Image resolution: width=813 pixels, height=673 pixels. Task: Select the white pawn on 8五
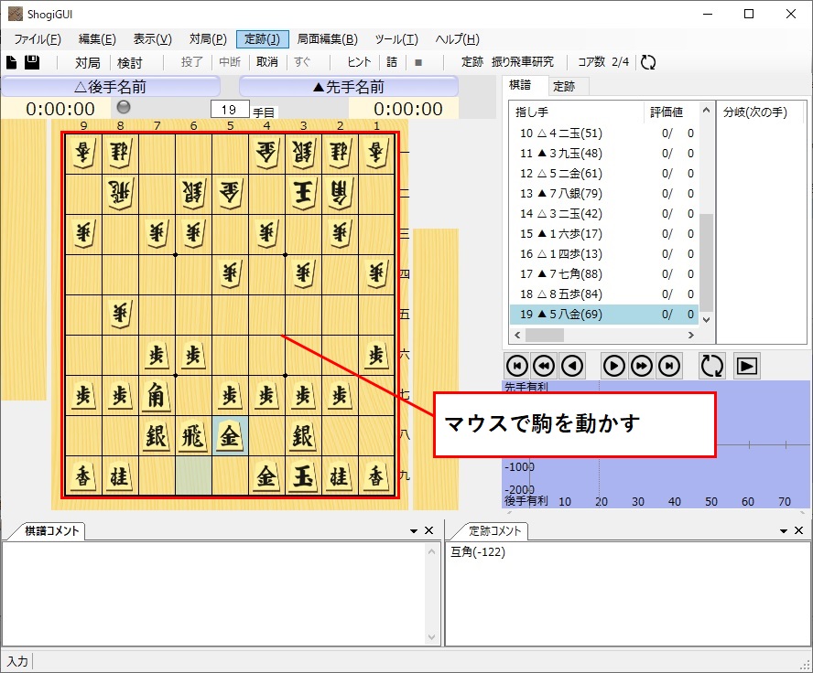(x=120, y=315)
